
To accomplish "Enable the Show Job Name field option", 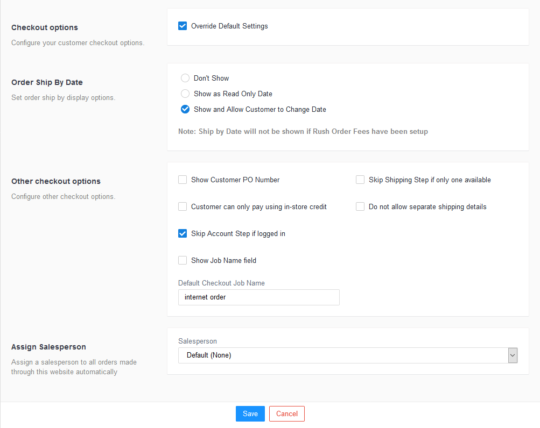I will click(x=183, y=260).
